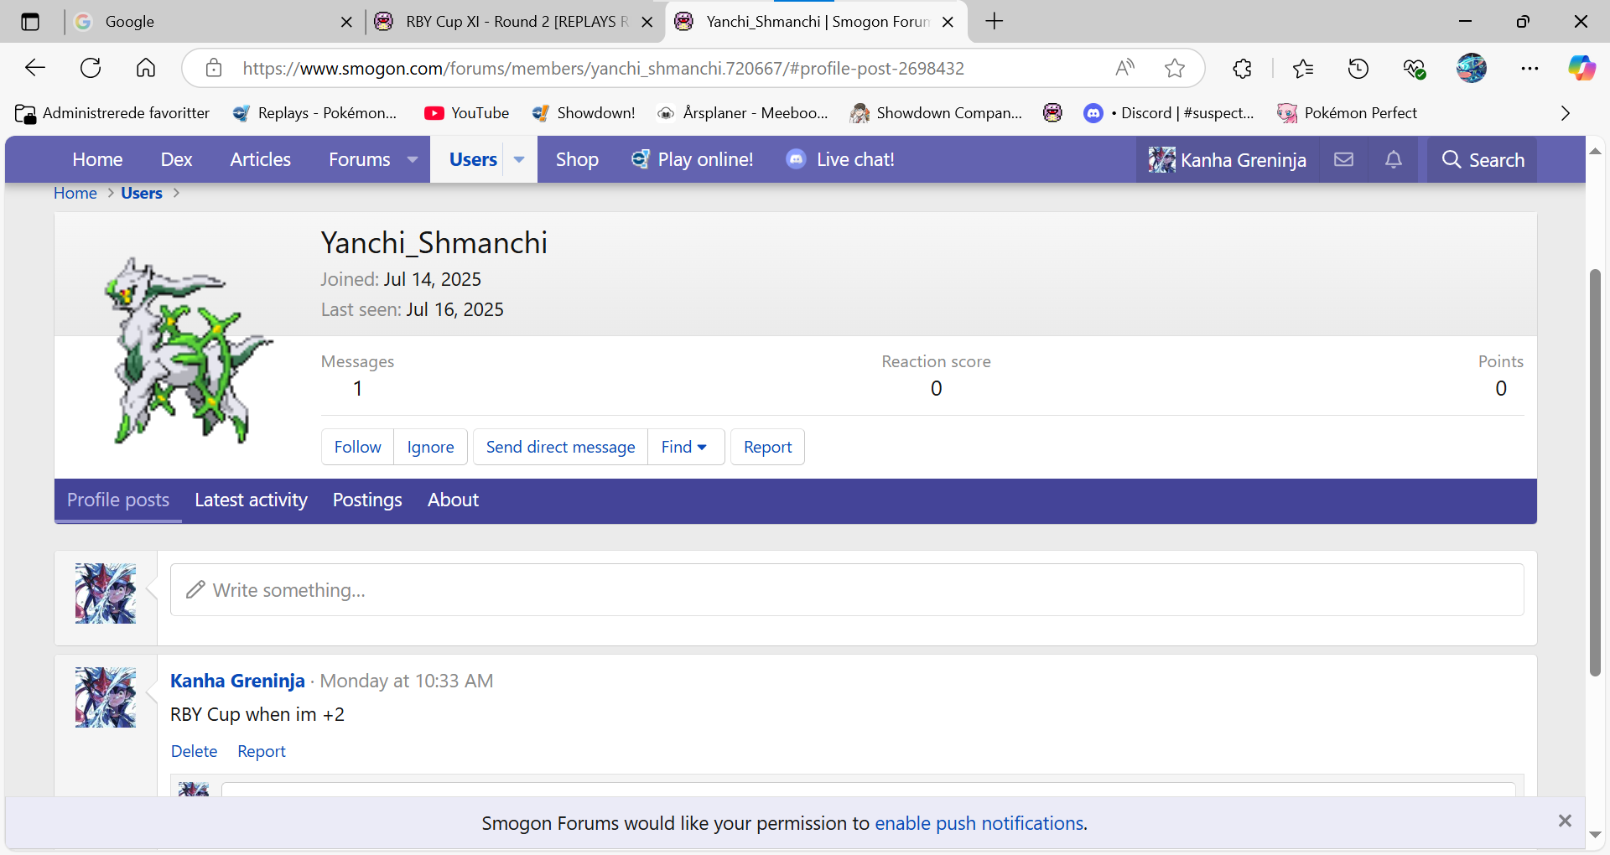Click Write something input field
Viewport: 1610px width, 855px height.
click(x=847, y=590)
